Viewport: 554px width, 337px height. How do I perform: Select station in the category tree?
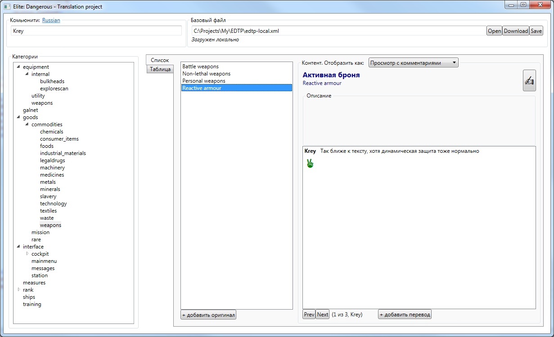[40, 275]
